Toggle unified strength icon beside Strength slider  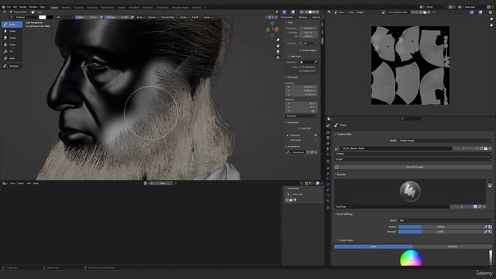[x=490, y=232]
